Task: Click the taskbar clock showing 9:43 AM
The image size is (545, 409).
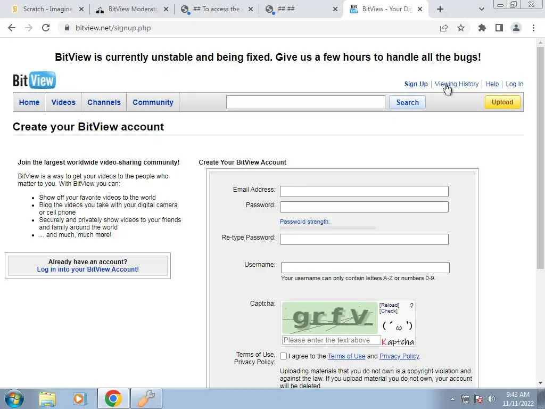Action: tap(518, 399)
